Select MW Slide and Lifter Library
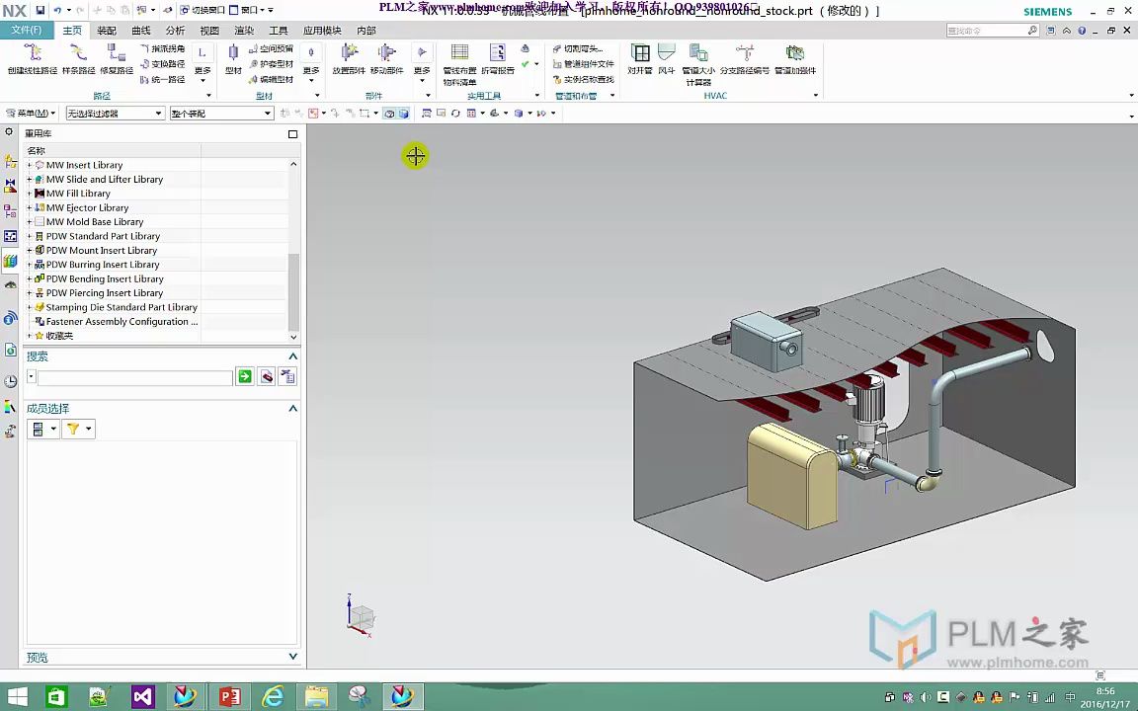The image size is (1138, 711). click(105, 179)
